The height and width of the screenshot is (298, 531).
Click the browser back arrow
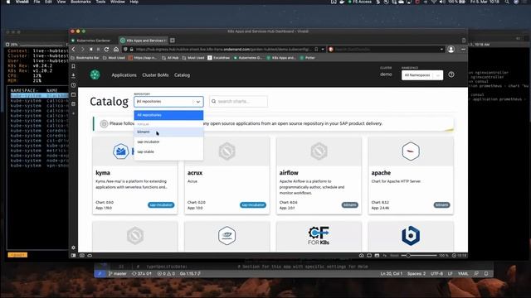click(74, 50)
